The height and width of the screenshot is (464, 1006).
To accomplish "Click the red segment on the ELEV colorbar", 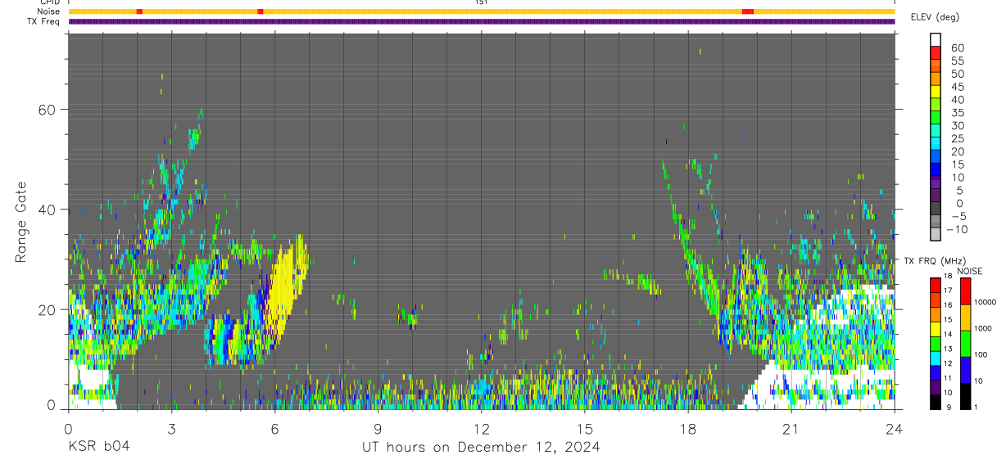I will click(936, 52).
